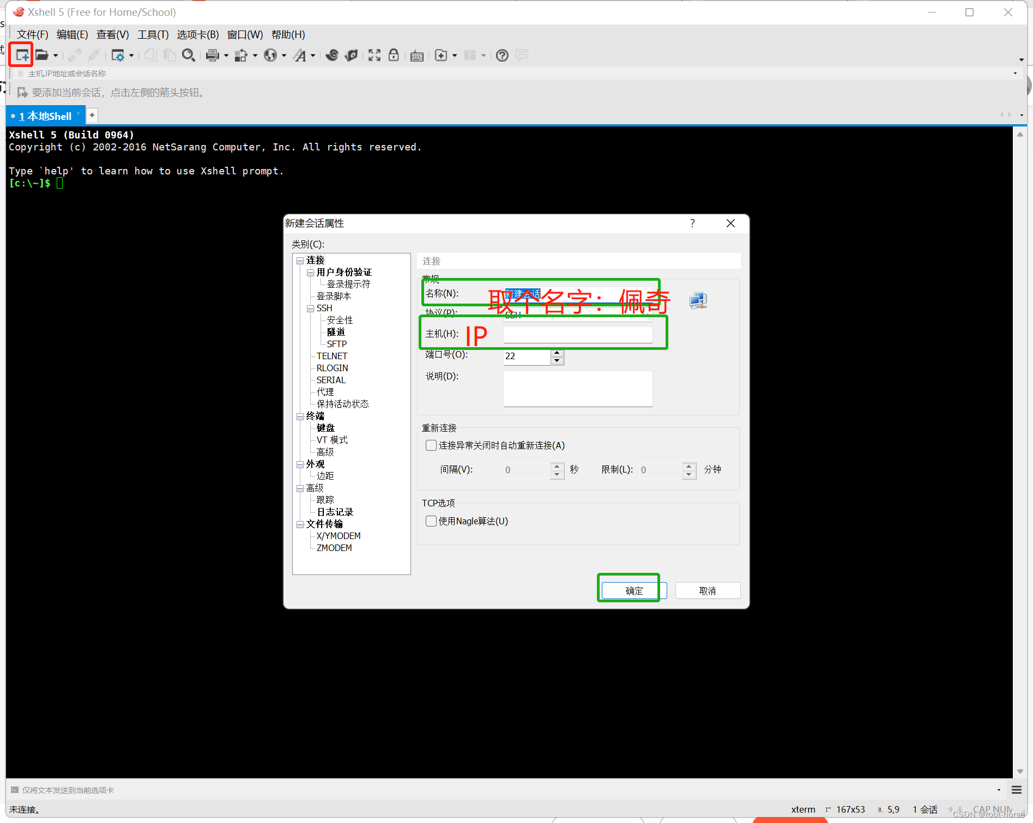The width and height of the screenshot is (1033, 823).
Task: Focus the 名称(N) name input field
Action: (578, 294)
